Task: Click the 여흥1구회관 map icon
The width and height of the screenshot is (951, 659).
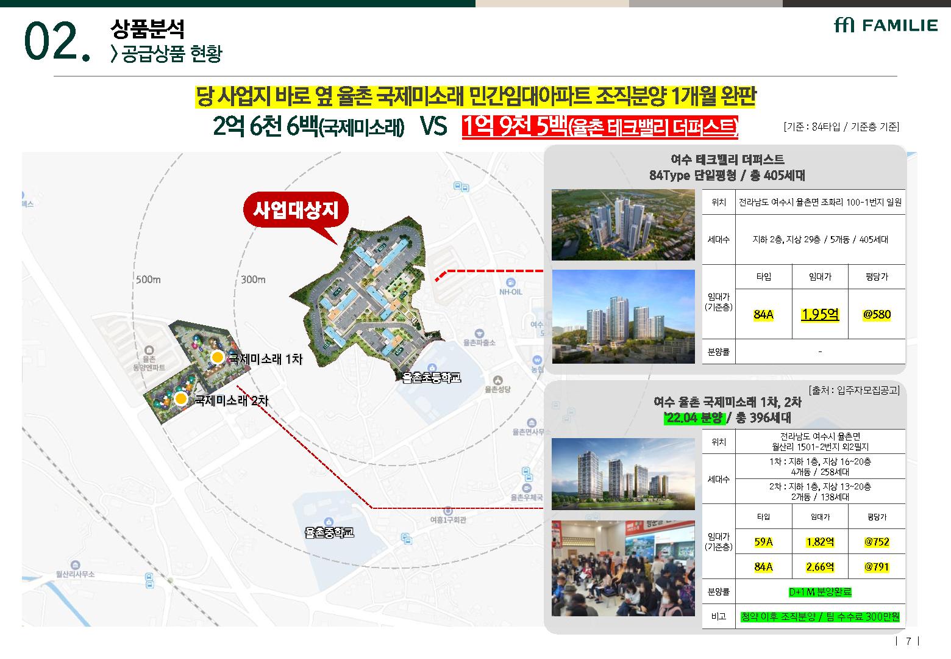Action: pos(448,510)
